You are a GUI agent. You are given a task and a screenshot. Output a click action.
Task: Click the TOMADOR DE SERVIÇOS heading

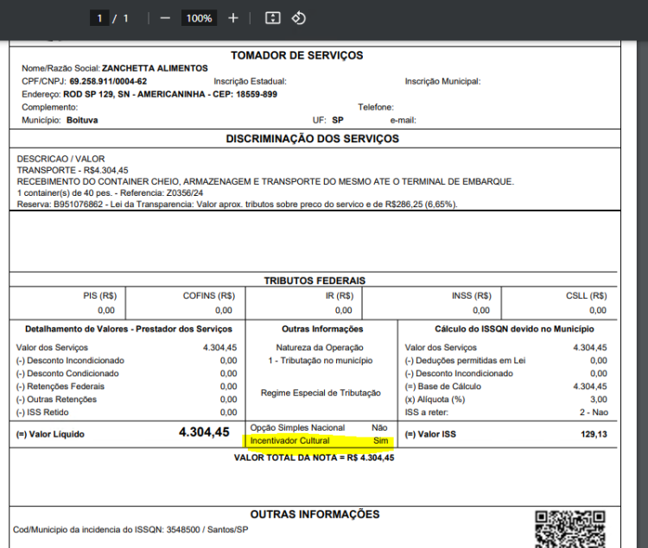[x=296, y=55]
